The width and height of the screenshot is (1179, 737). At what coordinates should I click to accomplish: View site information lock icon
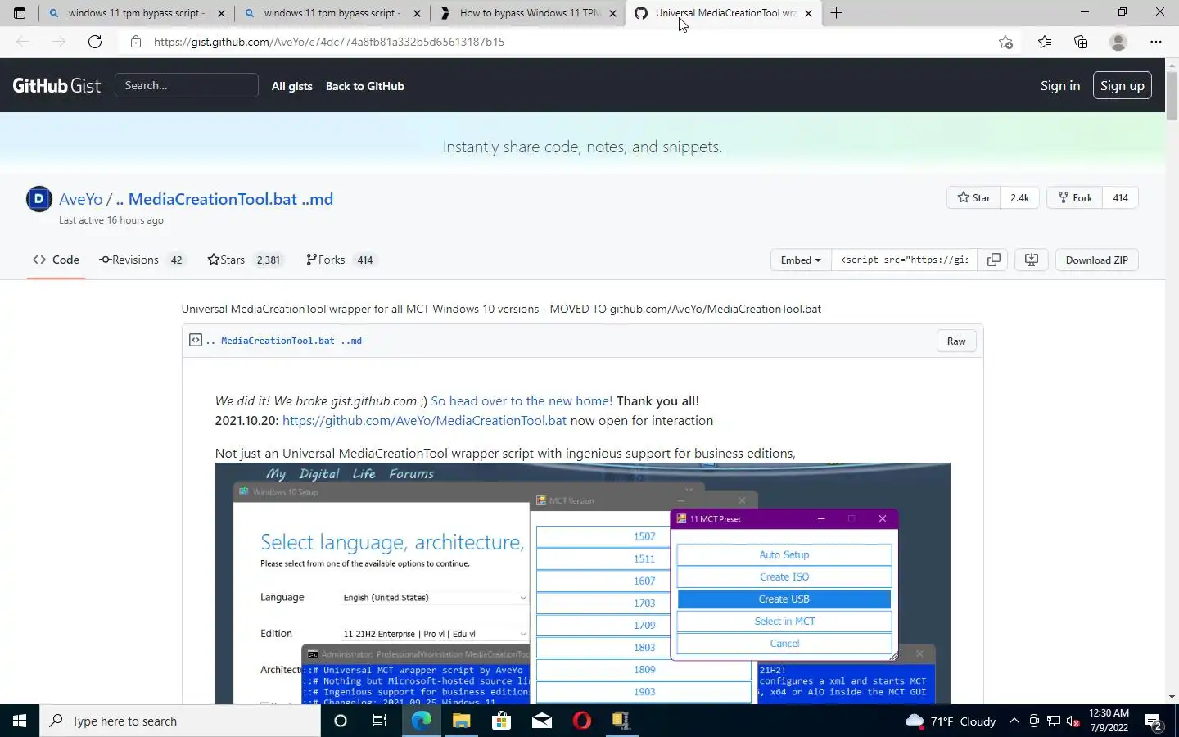click(136, 42)
